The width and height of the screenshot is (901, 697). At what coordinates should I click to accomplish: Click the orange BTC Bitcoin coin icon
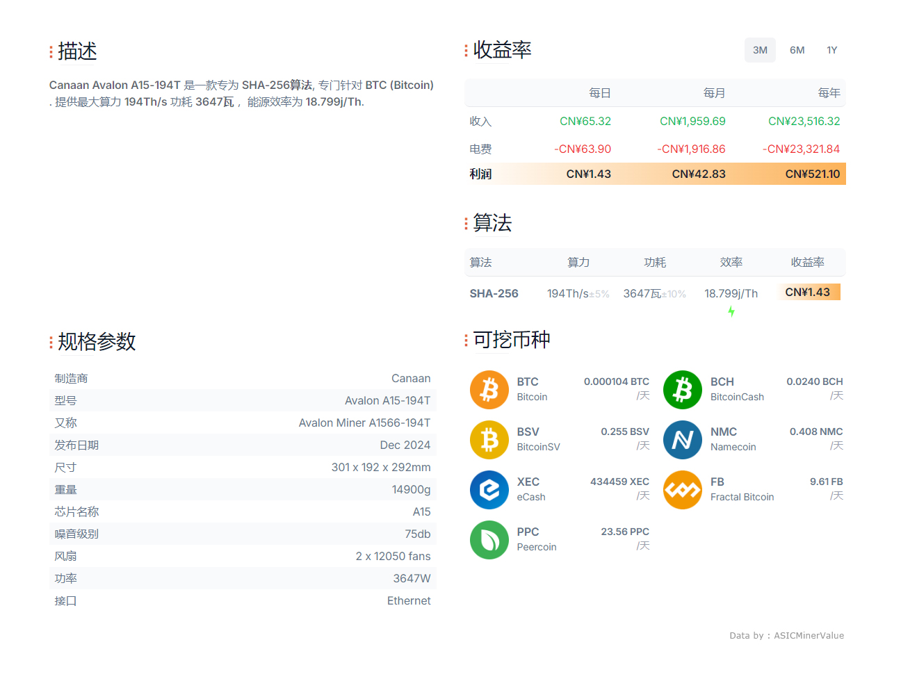(x=489, y=390)
